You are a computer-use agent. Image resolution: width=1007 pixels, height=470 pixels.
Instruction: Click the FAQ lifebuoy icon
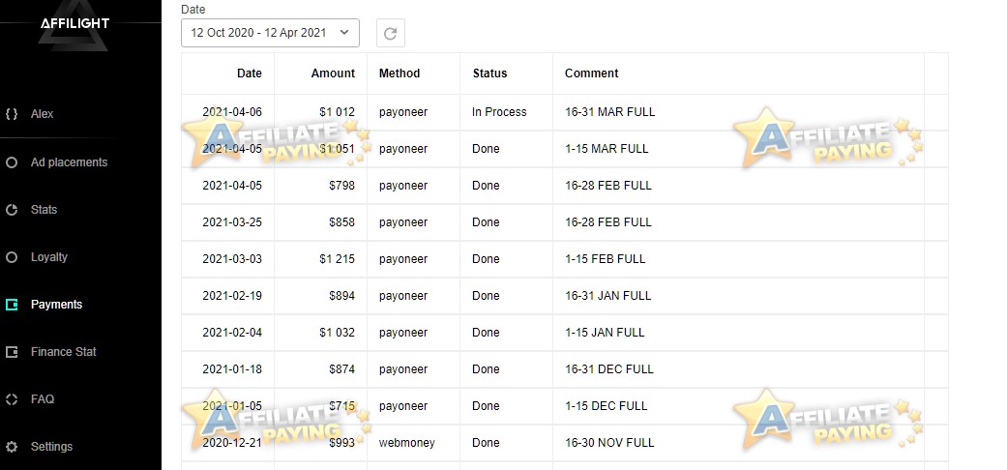(x=12, y=398)
